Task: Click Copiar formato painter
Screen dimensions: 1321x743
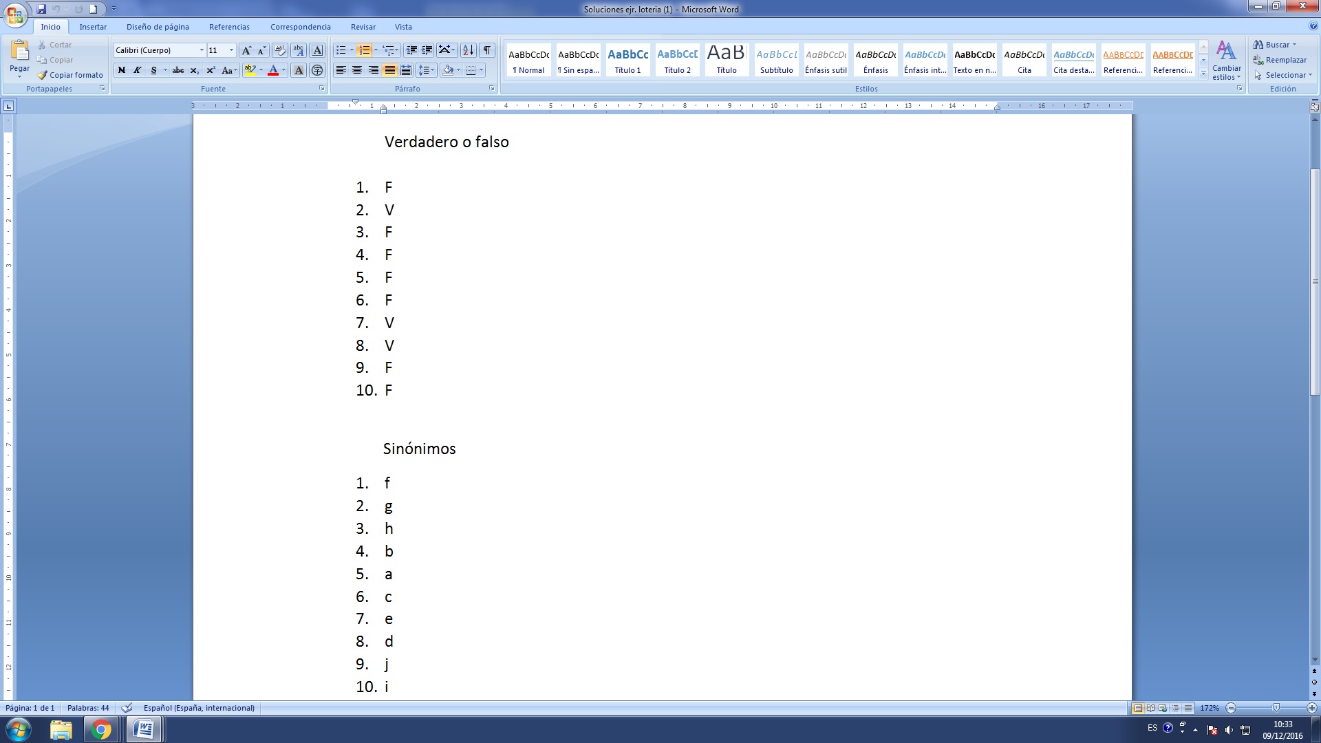Action: [x=69, y=75]
